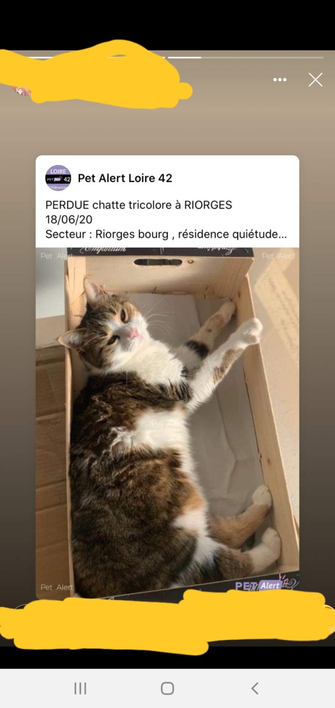Tap the Pet Alert Loire 42 round avatar
The height and width of the screenshot is (708, 335).
pos(58,178)
